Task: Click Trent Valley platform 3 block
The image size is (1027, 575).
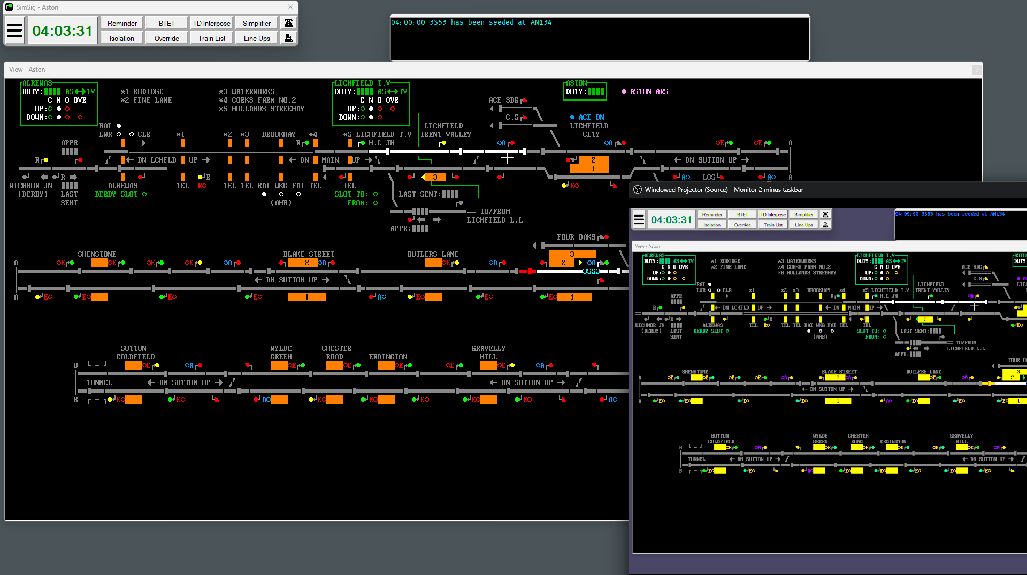Action: tap(435, 177)
